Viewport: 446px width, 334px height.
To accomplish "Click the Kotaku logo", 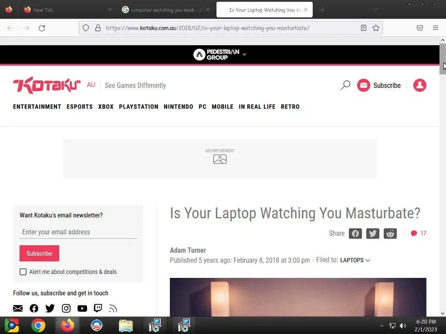I will tap(47, 85).
